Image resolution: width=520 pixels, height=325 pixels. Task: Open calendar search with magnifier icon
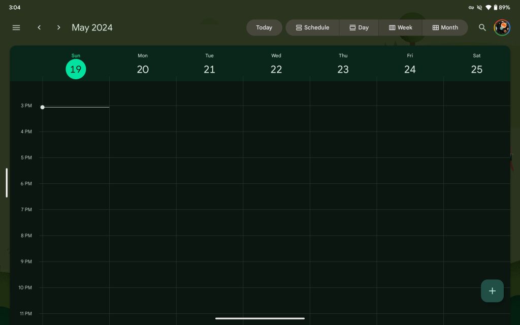pyautogui.click(x=482, y=27)
